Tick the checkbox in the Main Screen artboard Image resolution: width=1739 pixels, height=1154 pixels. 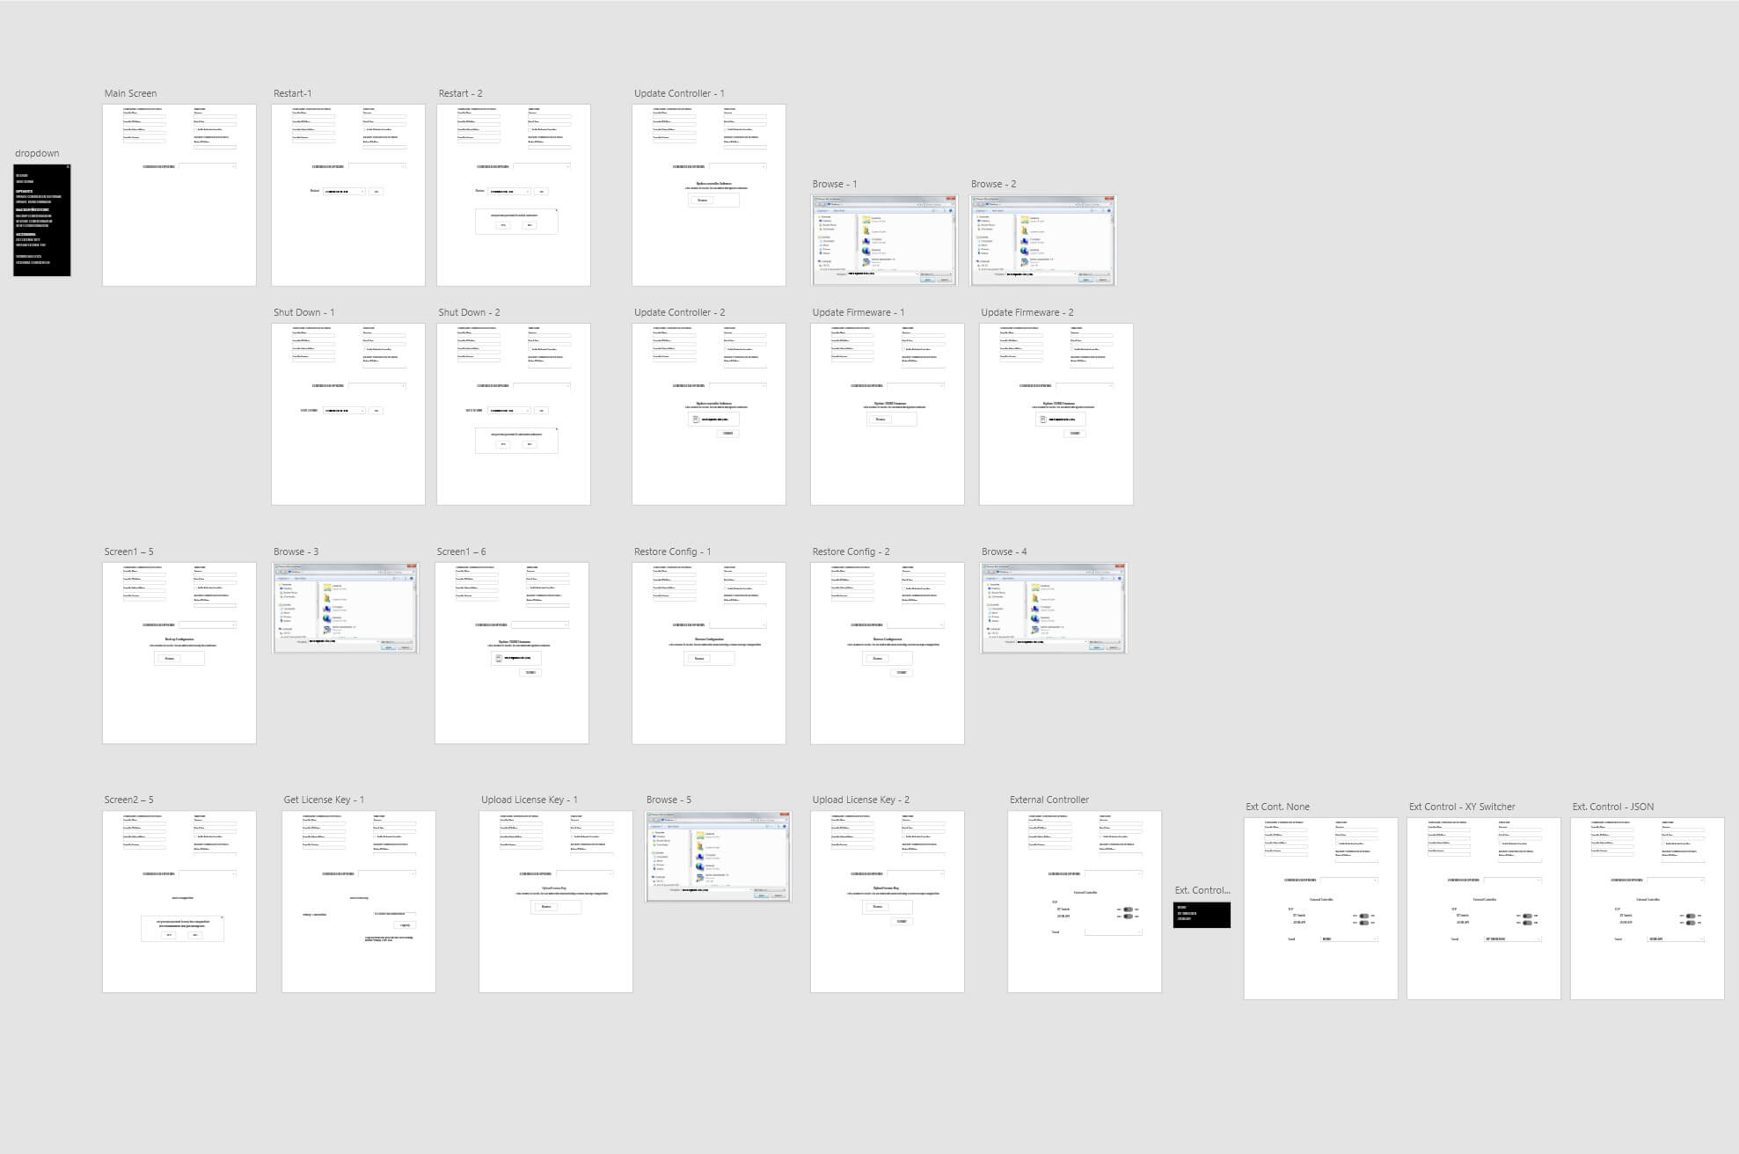196,129
